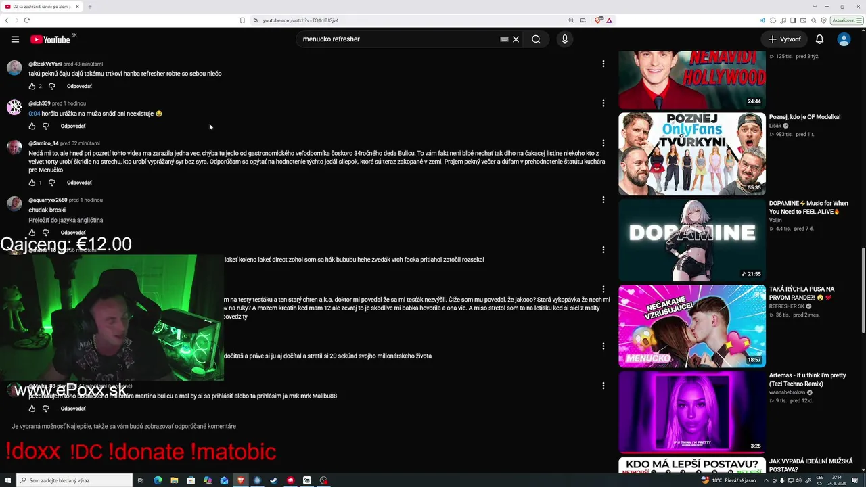Open Microsoft Edge from taskbar
This screenshot has width=866, height=487.
click(158, 480)
